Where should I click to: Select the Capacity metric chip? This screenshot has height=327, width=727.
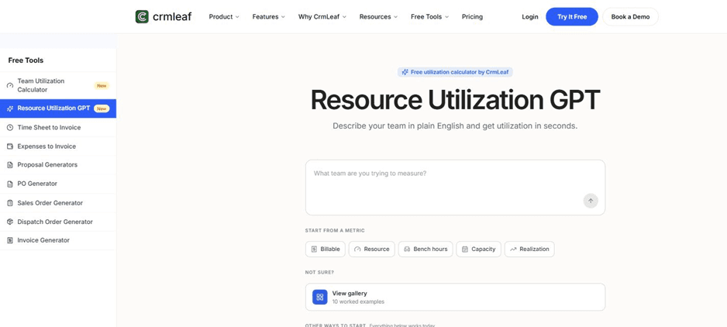pos(478,249)
